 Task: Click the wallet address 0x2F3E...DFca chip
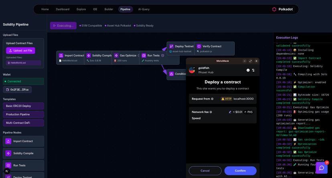(x=17, y=90)
